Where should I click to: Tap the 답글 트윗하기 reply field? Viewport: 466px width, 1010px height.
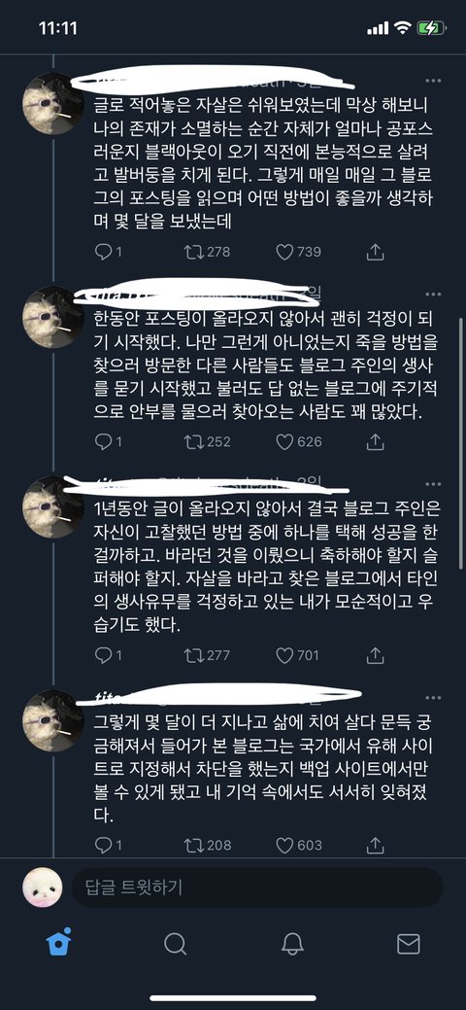(x=258, y=888)
